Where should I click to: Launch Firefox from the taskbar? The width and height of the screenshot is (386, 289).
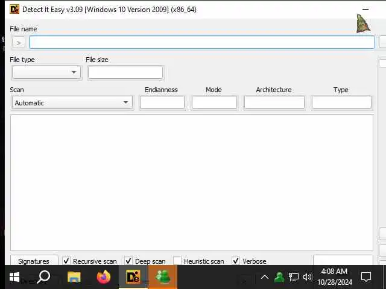[x=104, y=277]
